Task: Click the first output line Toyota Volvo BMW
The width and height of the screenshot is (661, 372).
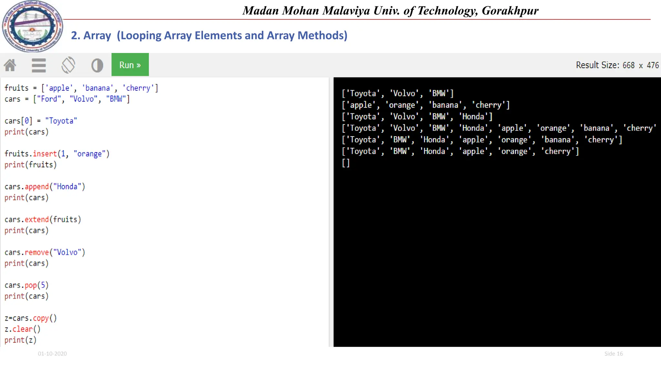Action: (x=398, y=94)
